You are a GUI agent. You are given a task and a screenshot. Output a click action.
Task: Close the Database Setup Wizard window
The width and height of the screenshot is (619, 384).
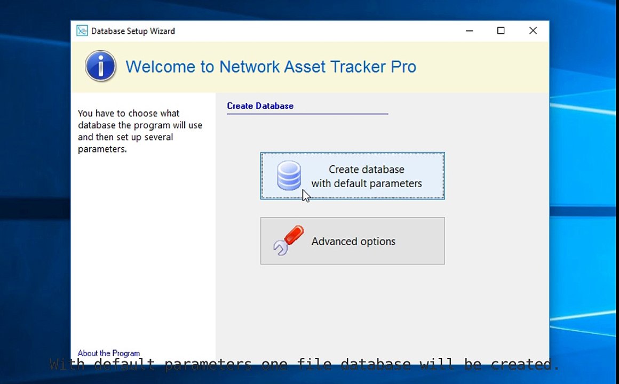[x=533, y=31]
